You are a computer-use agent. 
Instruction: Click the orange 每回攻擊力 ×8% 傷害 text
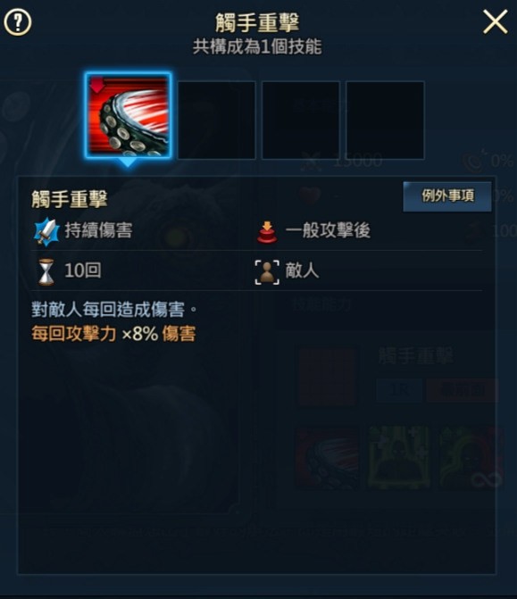pos(113,334)
